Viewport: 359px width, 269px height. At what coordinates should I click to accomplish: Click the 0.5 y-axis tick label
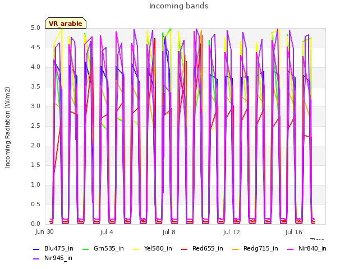(x=35, y=204)
